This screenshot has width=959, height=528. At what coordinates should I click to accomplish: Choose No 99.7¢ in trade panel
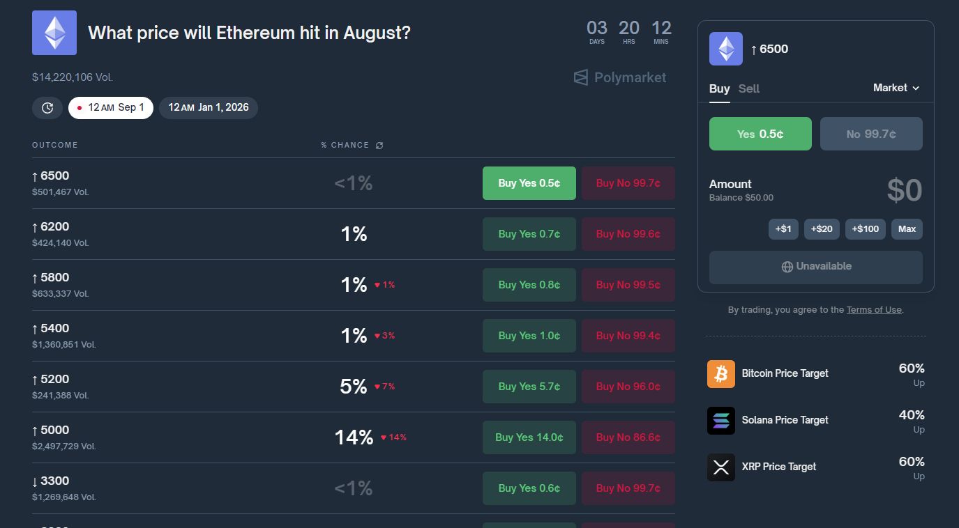[871, 134]
